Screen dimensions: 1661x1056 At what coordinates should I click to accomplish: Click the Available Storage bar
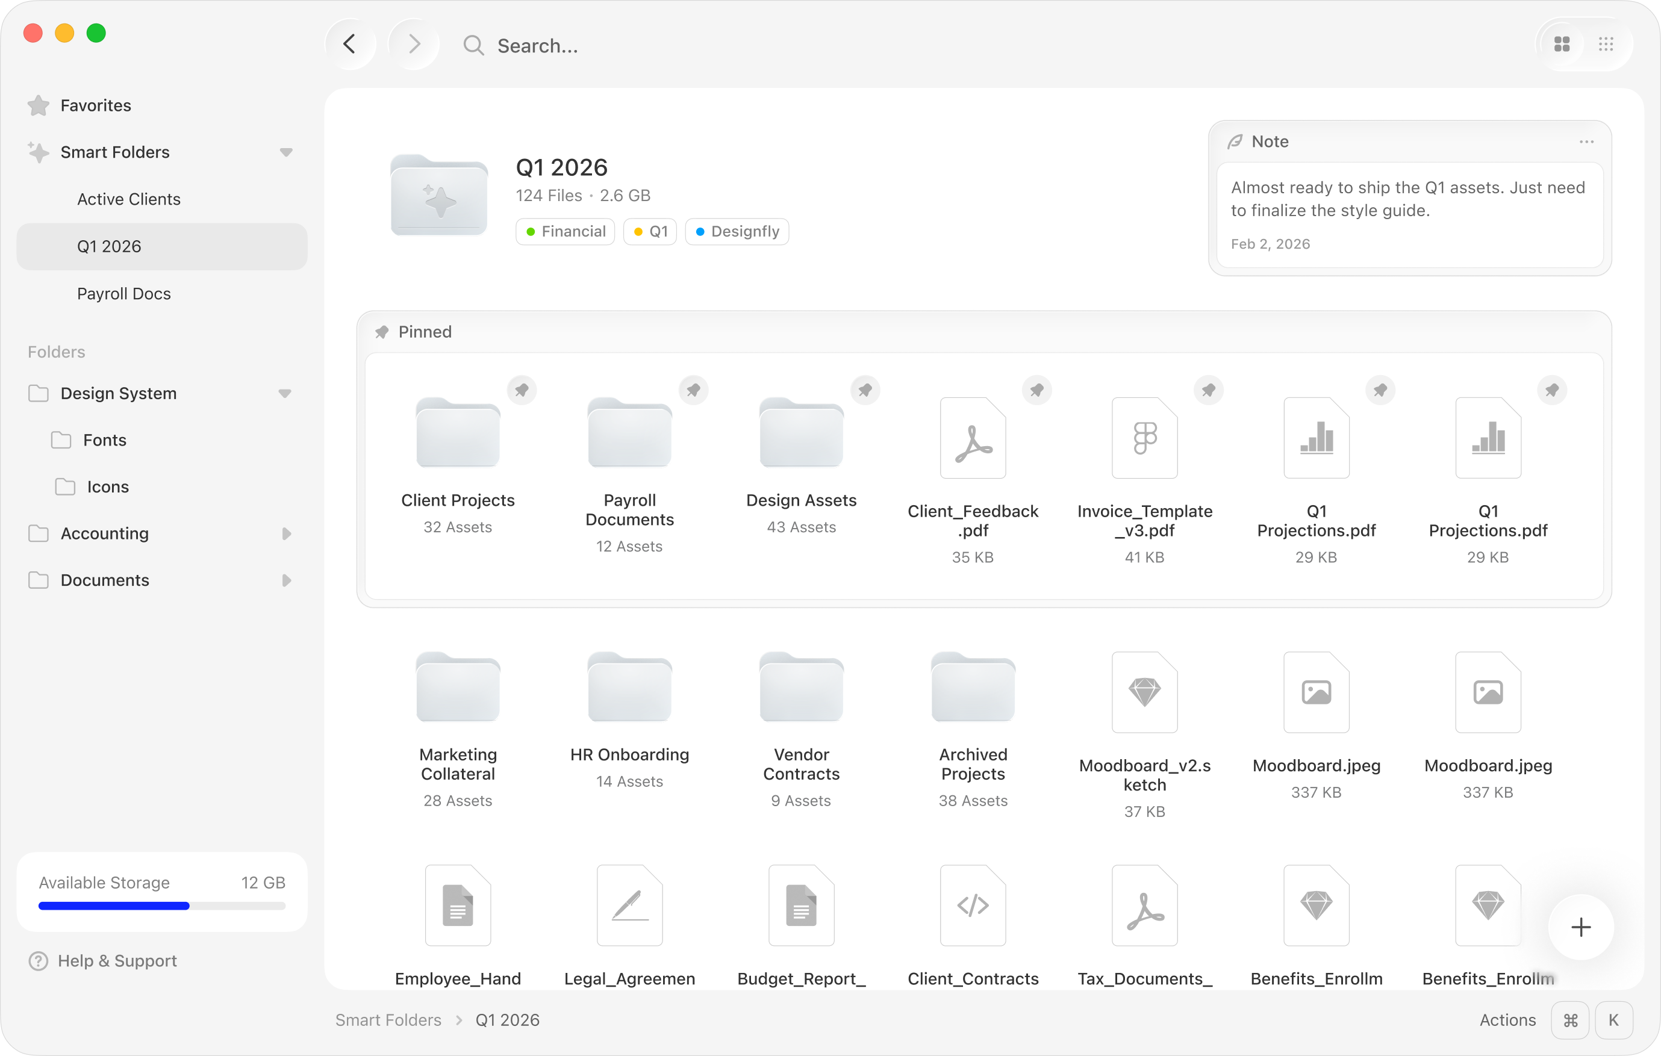[161, 905]
